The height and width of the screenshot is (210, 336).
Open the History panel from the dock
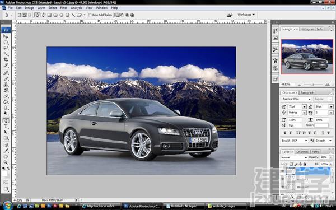pyautogui.click(x=276, y=31)
